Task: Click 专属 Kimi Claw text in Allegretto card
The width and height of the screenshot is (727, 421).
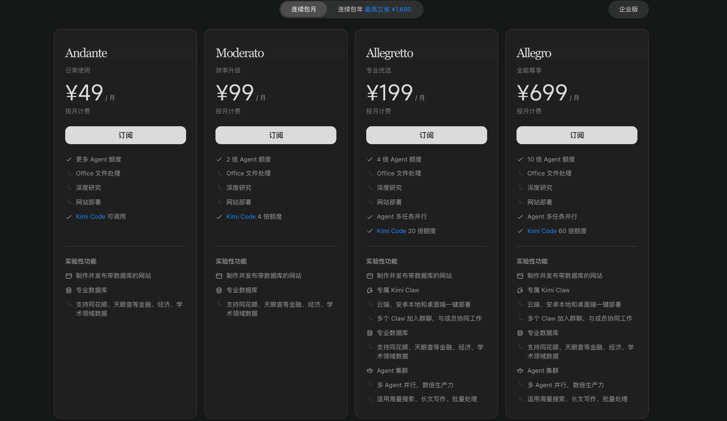Action: coord(398,290)
